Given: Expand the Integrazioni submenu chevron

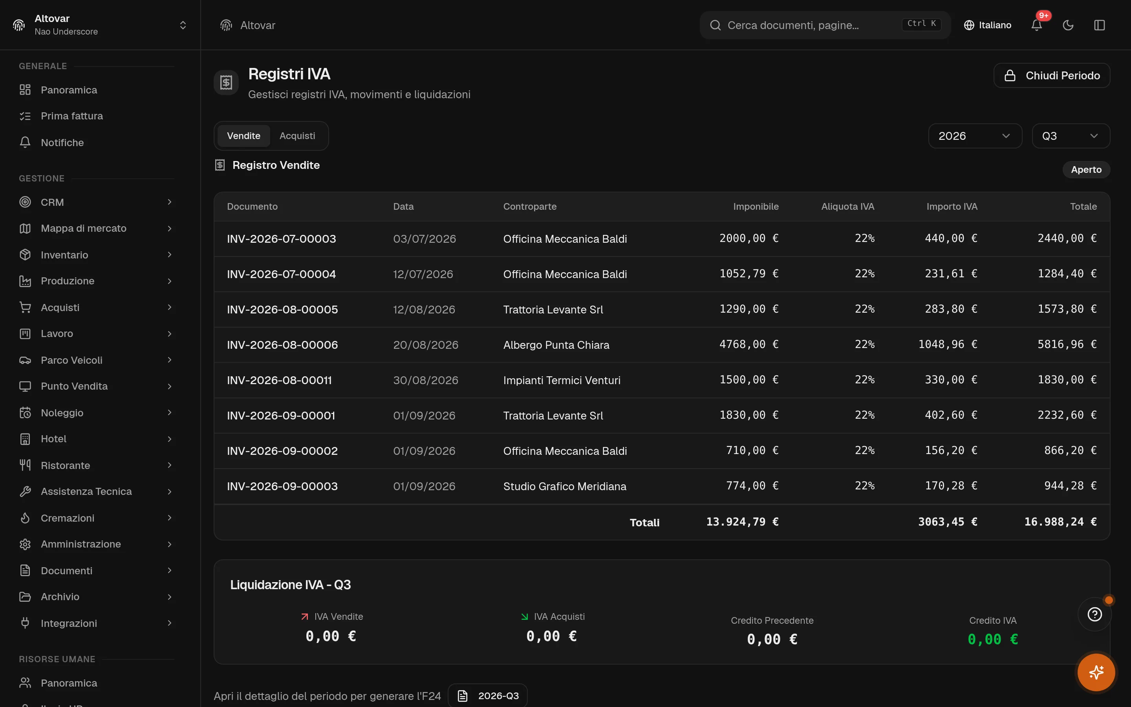Looking at the screenshot, I should tap(170, 623).
